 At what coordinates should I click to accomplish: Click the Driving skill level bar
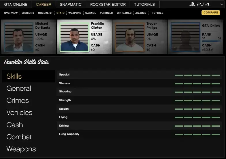point(197,126)
